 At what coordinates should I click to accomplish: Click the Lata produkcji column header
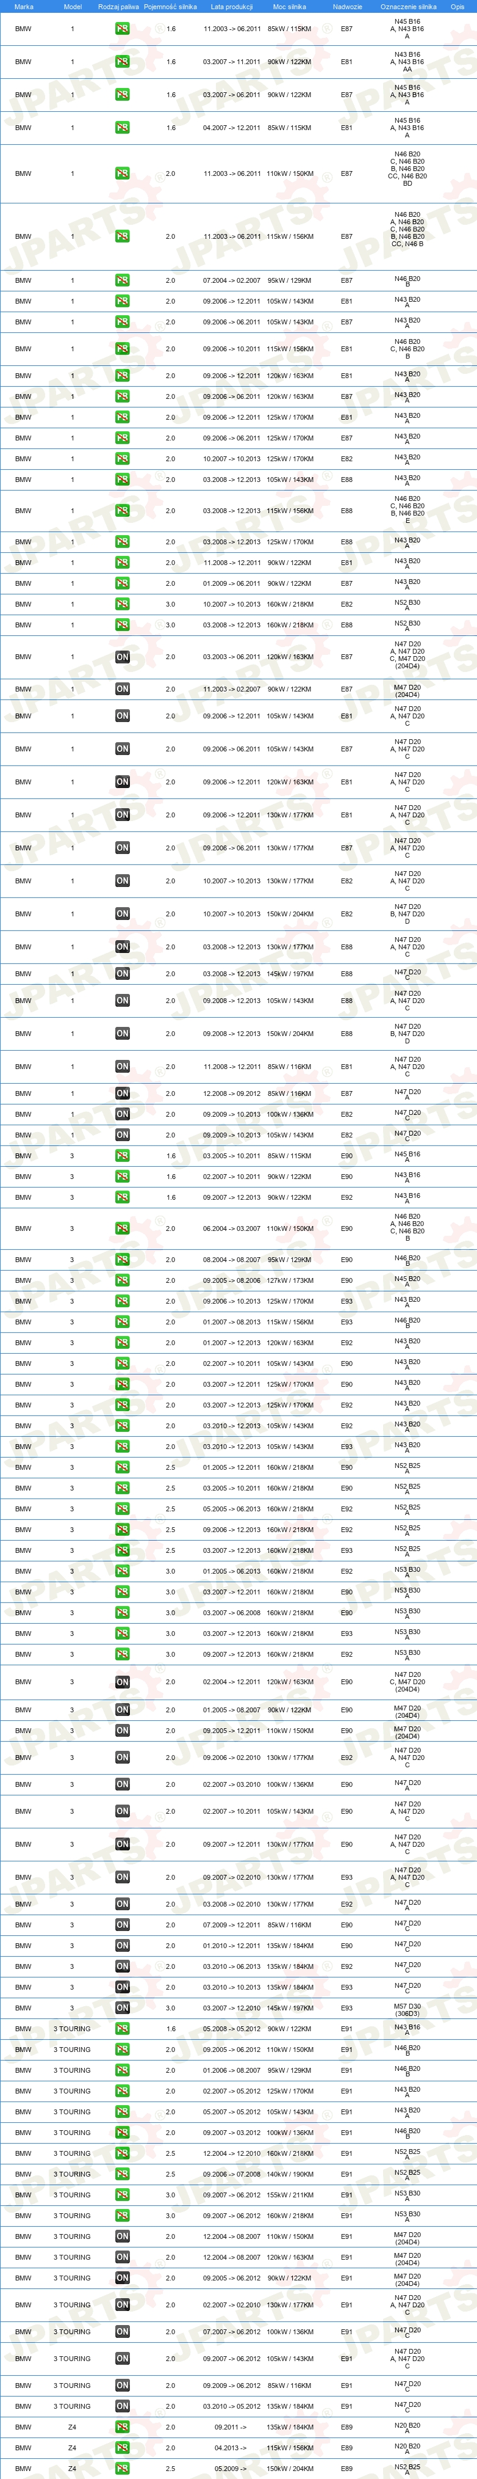coord(232,7)
